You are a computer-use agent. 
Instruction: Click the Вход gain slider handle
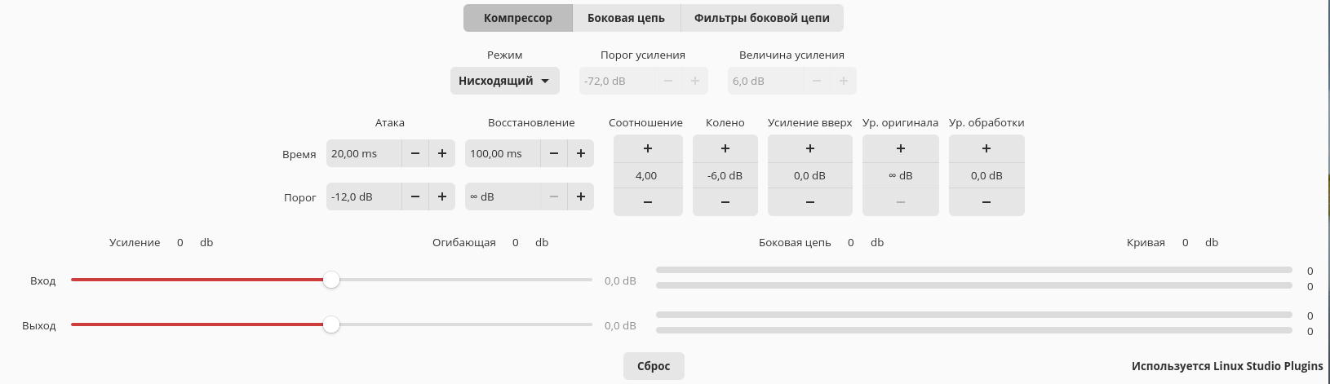pyautogui.click(x=331, y=280)
